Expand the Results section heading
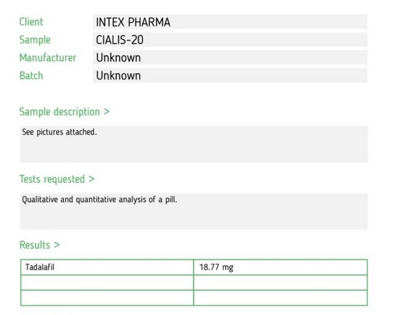This screenshot has height=315, width=396. [39, 245]
